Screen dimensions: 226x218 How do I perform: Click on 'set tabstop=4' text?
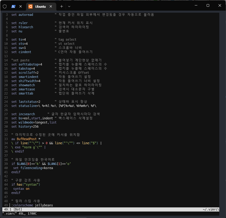[23, 69]
